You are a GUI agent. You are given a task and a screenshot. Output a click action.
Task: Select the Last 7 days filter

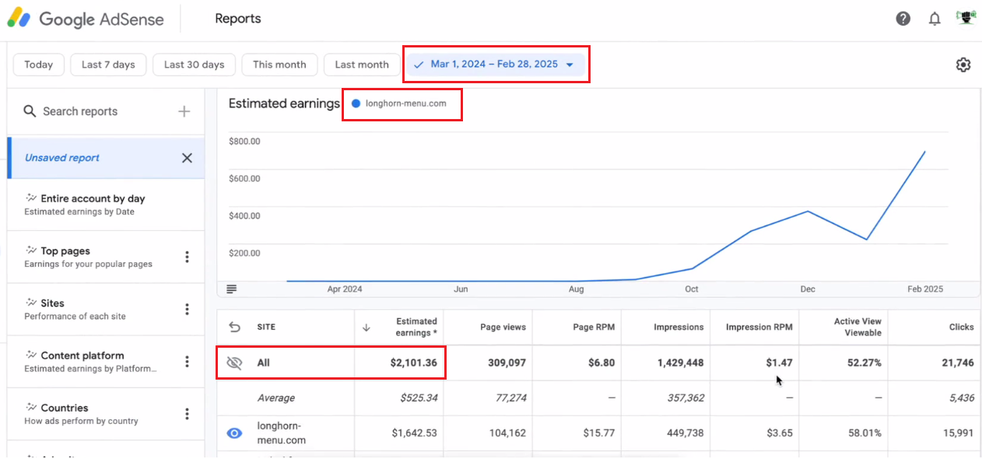[x=108, y=65]
